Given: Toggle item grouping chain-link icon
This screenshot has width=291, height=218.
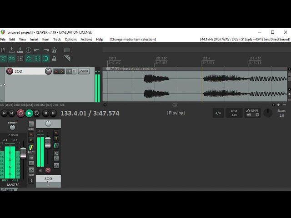Looking at the screenshot, I should click(11, 59).
